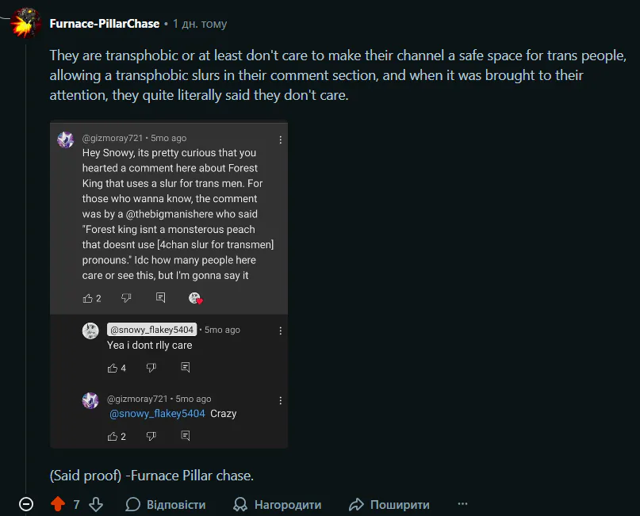This screenshot has height=516, width=640.
Task: Open options menu for snowy_flakey5404 reply
Action: coord(280,331)
